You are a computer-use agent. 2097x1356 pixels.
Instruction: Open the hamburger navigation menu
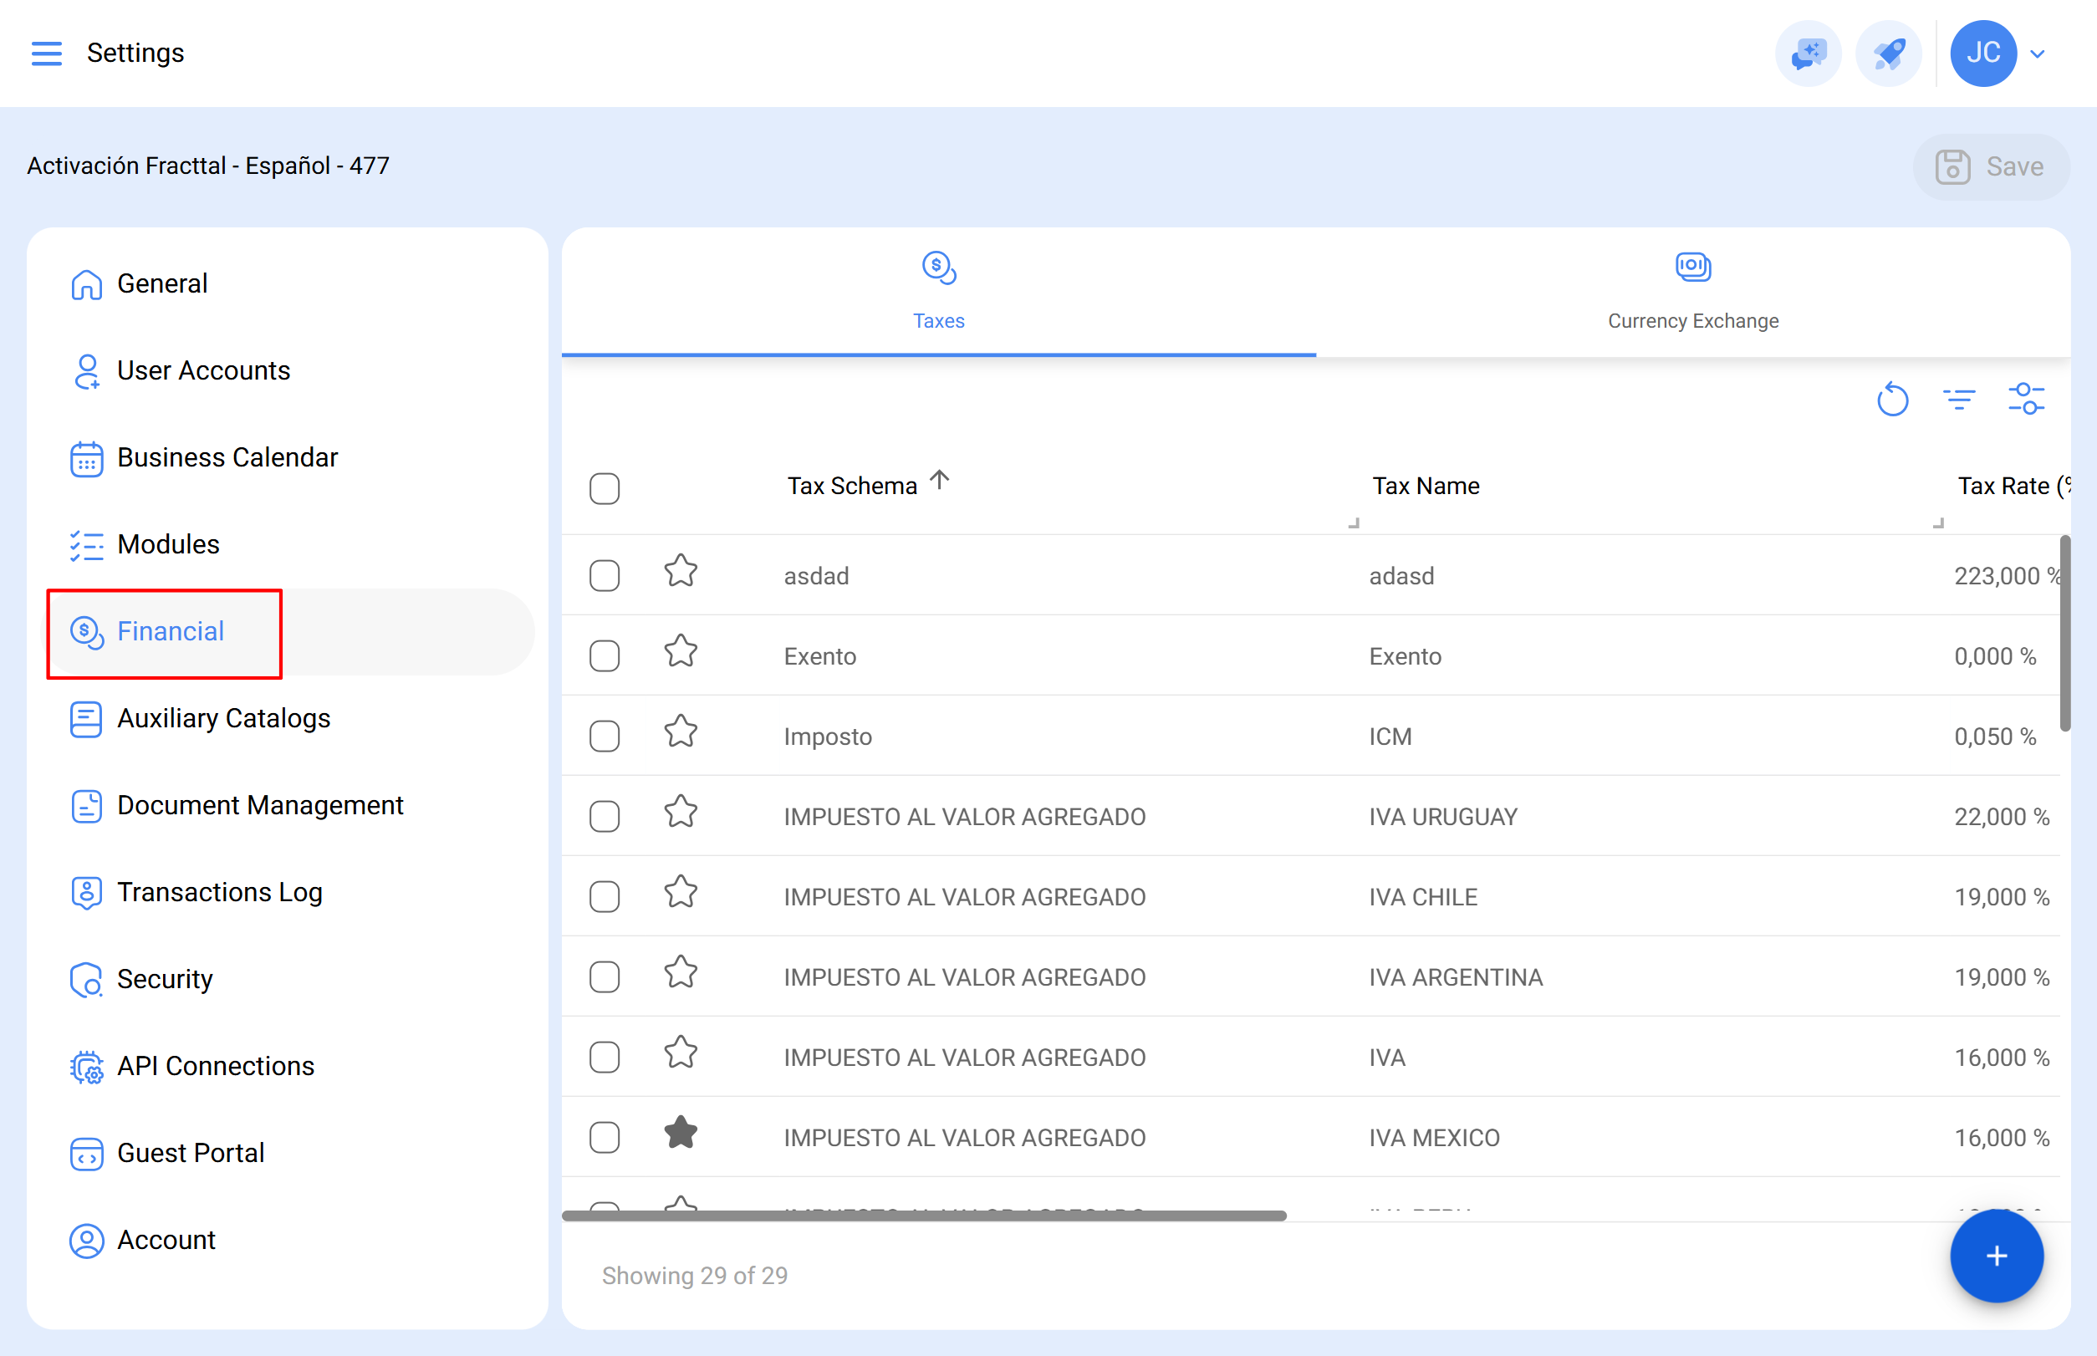pyautogui.click(x=47, y=53)
